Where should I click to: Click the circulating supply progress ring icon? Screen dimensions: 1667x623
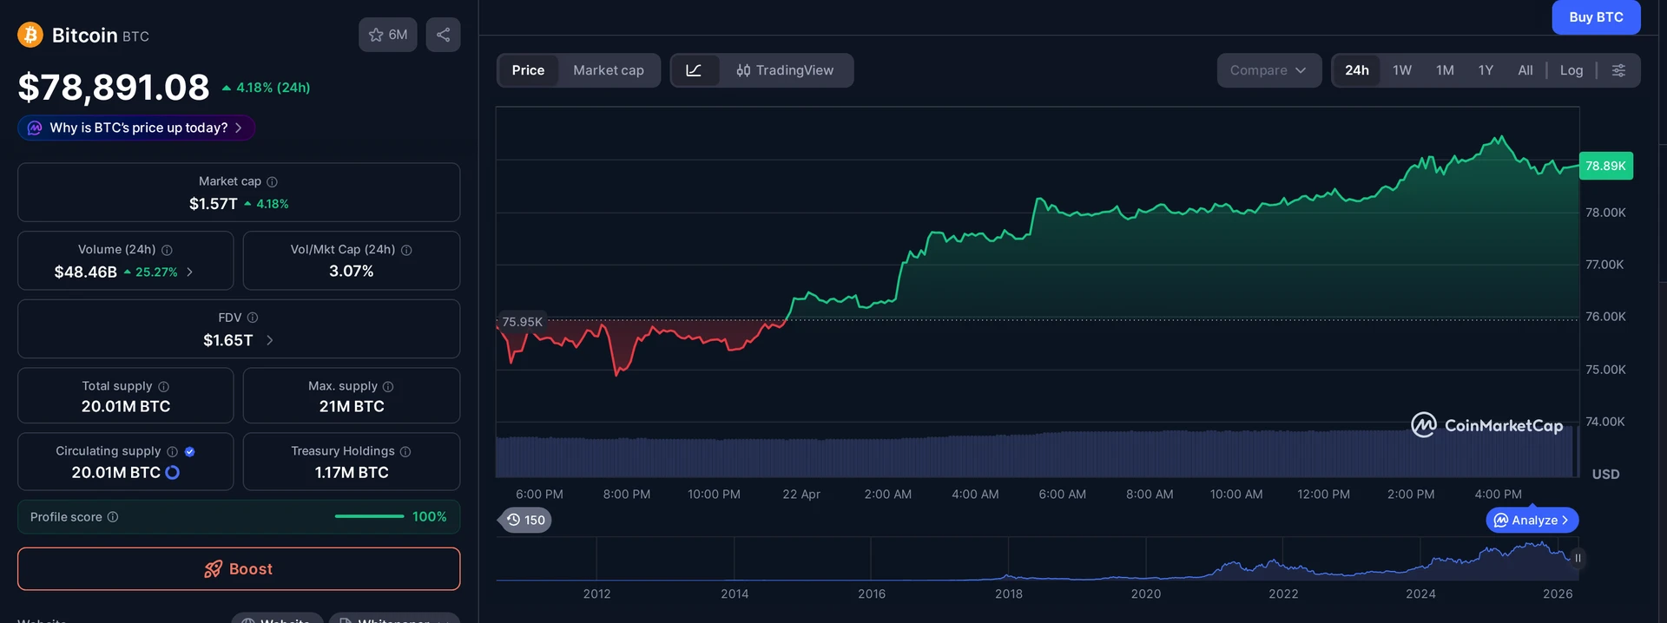click(x=172, y=472)
